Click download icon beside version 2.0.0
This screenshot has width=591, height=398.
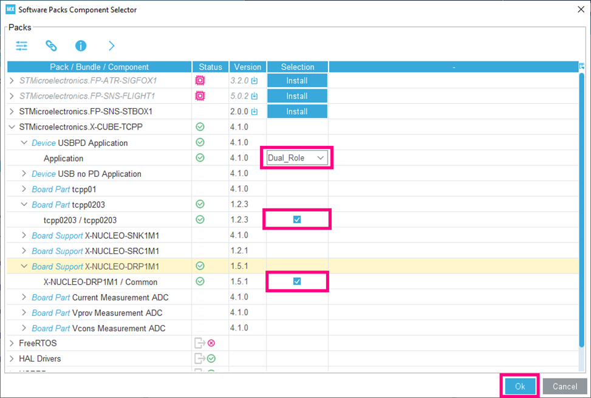pos(255,112)
